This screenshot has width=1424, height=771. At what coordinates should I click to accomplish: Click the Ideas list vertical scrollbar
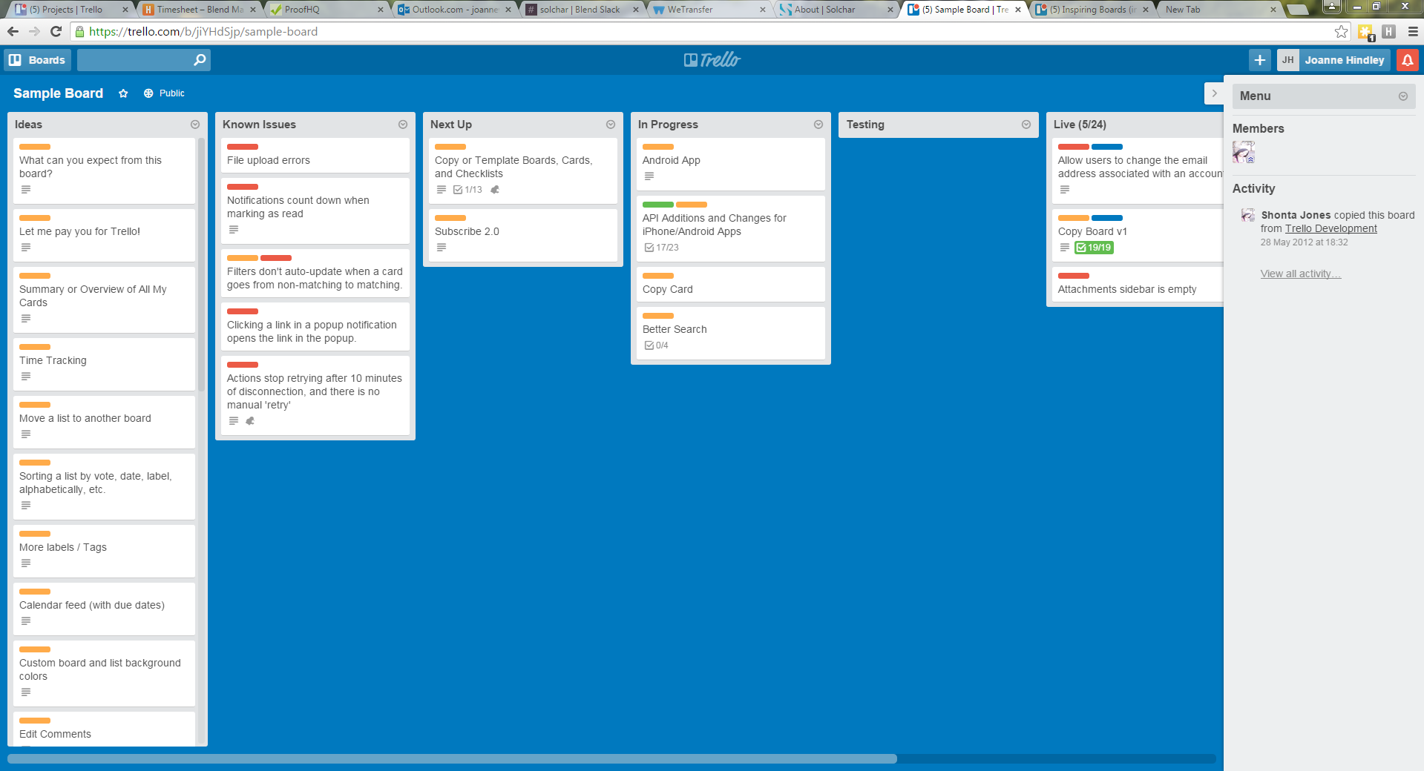tap(202, 265)
